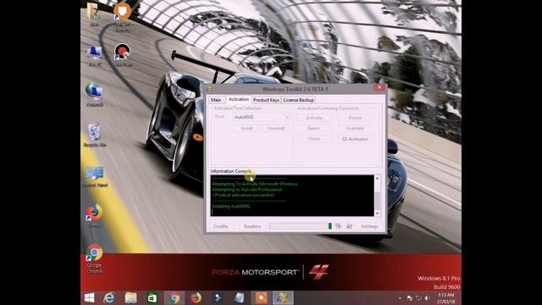Image resolution: width=542 pixels, height=305 pixels.
Task: Open the network tray icon
Action: [418, 298]
